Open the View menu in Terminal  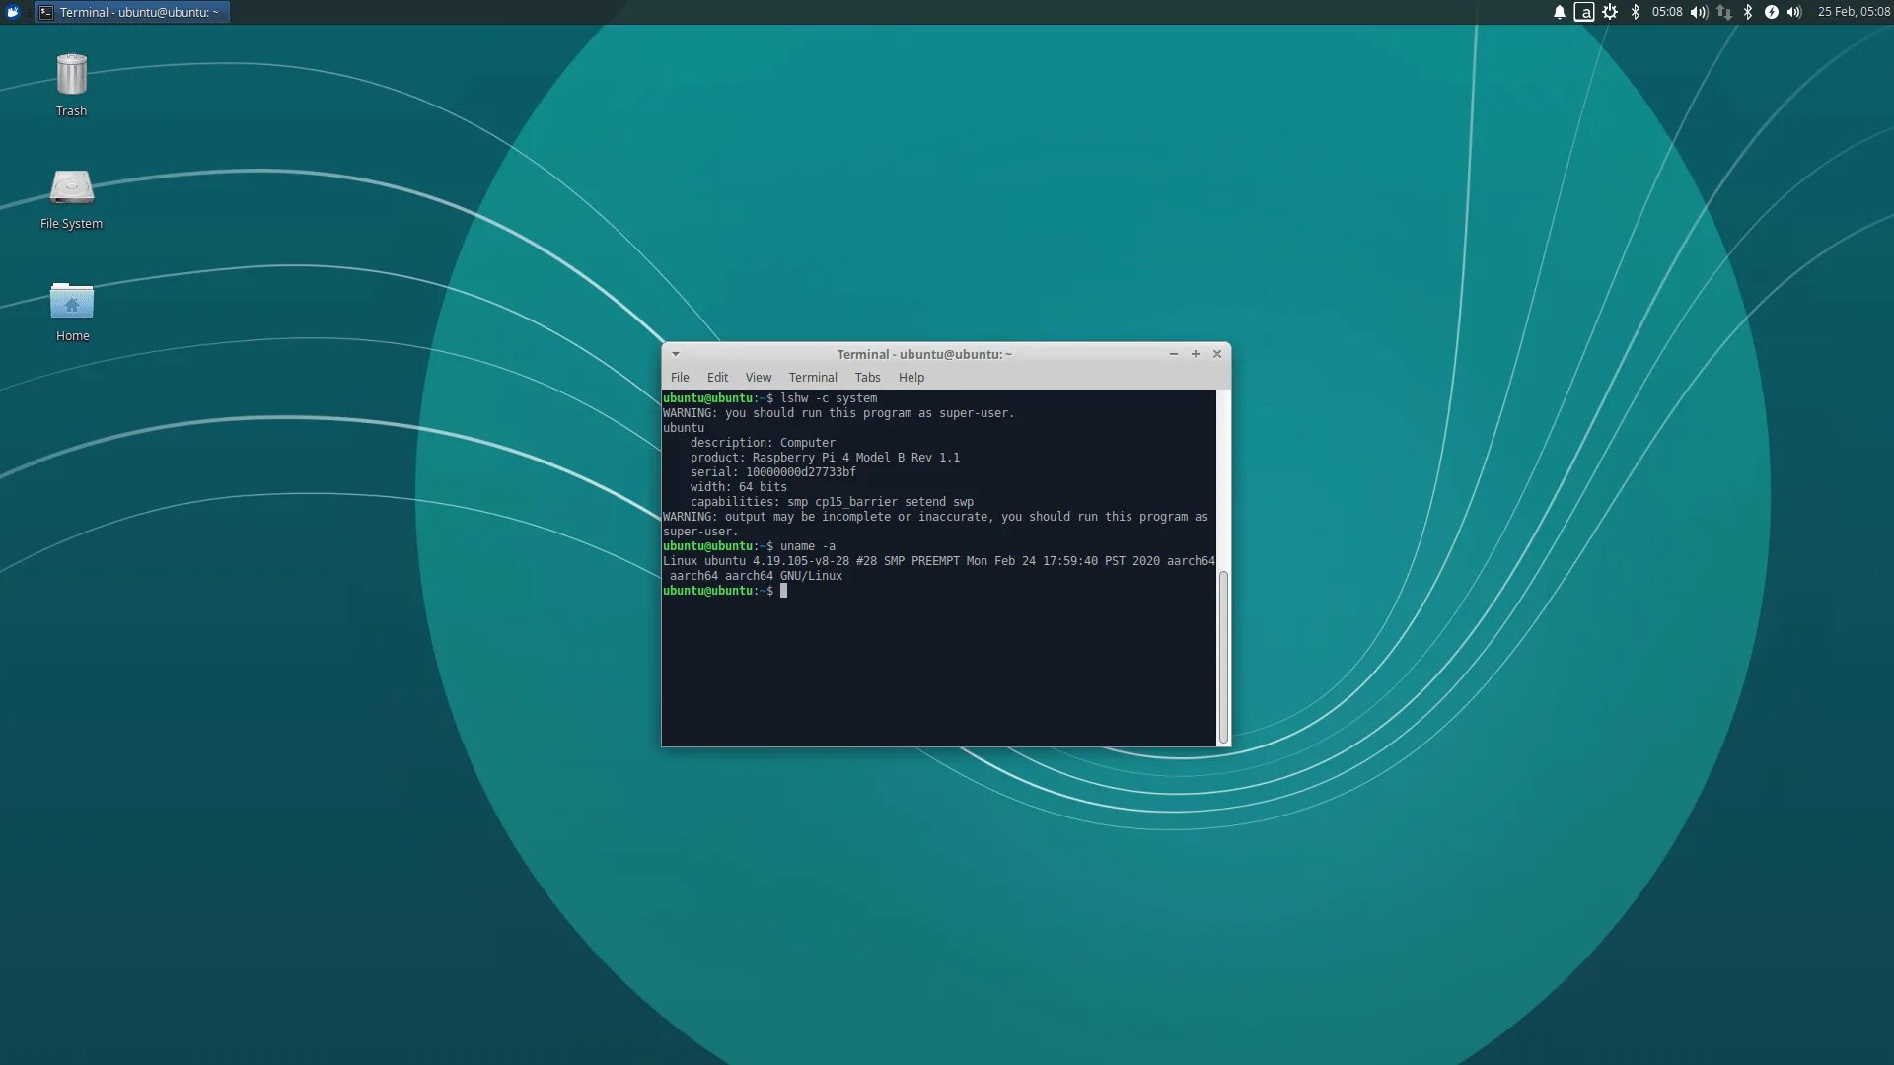click(x=758, y=378)
